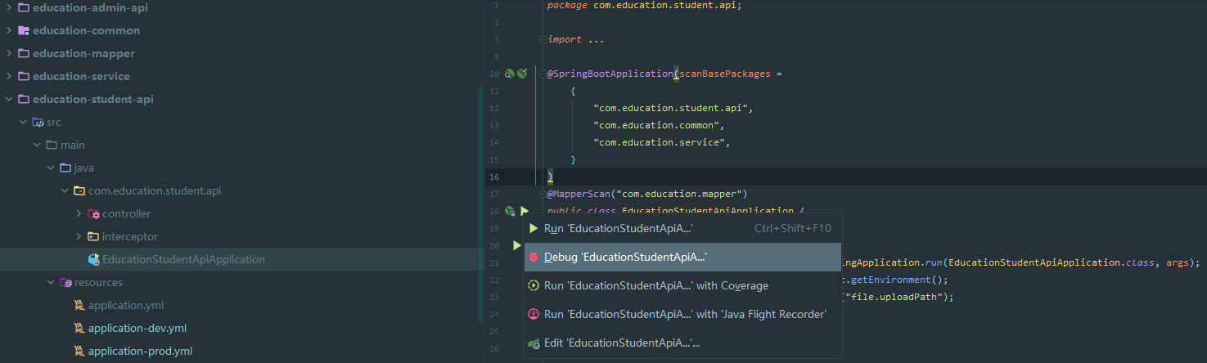Click the red bug Debug icon
Viewport: 1207px width, 363px height.
pyautogui.click(x=534, y=257)
